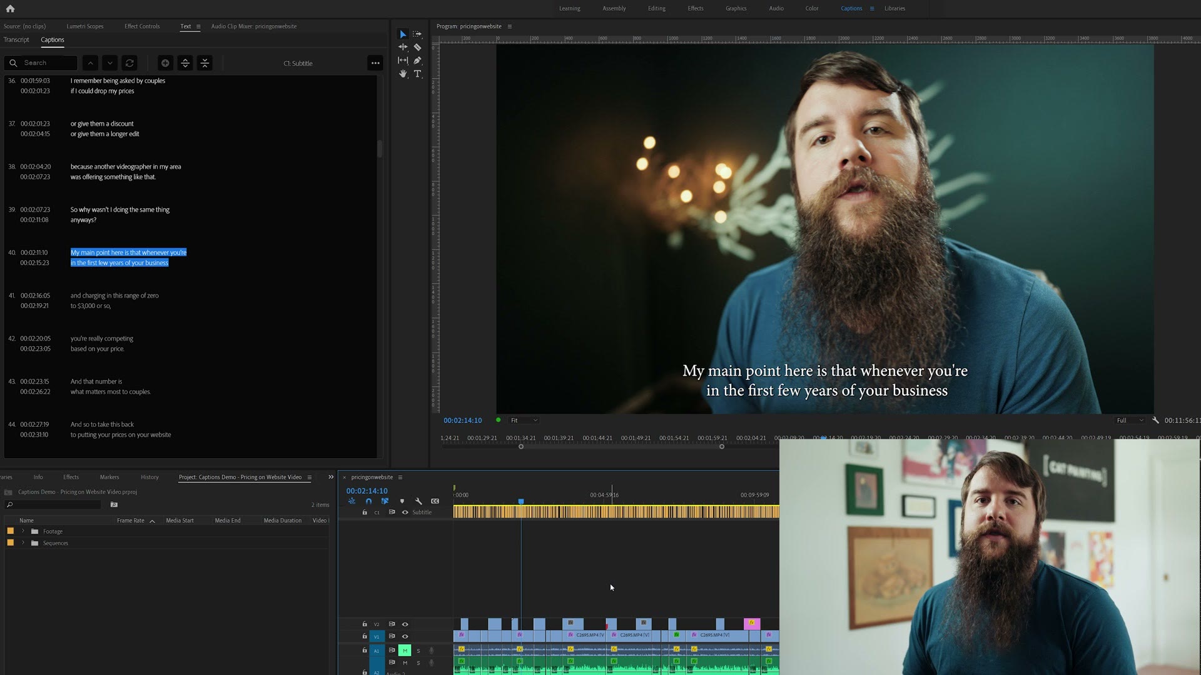Click the Program monitor timecode
1201x675 pixels.
tap(463, 421)
